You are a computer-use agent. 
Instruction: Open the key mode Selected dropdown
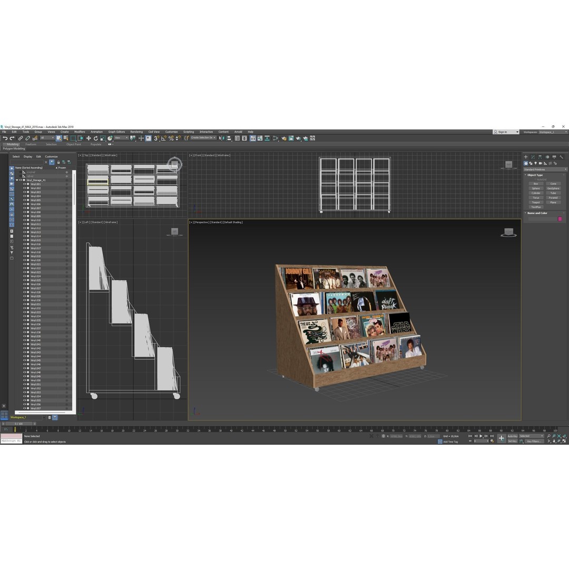click(532, 436)
